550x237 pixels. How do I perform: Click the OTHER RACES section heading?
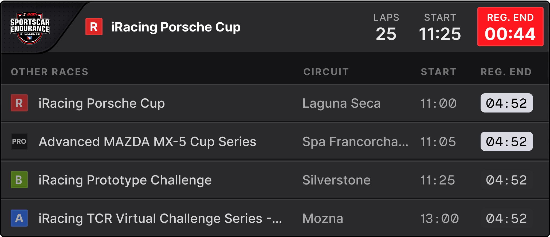coord(50,72)
